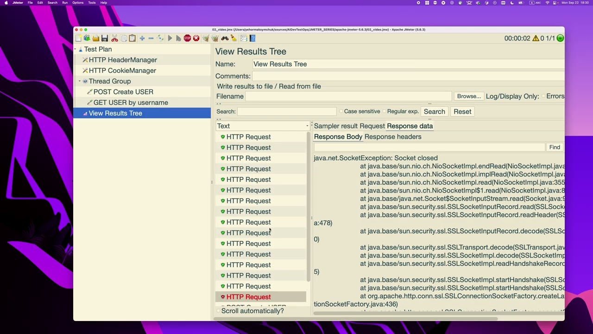This screenshot has height=334, width=593.
Task: Open the Text renderer dropdown
Action: click(x=262, y=126)
